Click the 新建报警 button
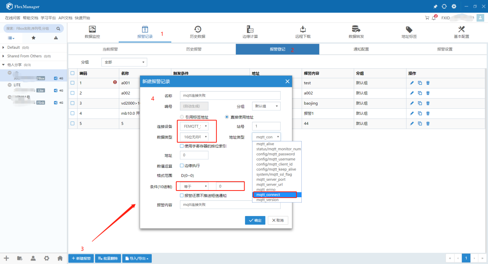 81,258
